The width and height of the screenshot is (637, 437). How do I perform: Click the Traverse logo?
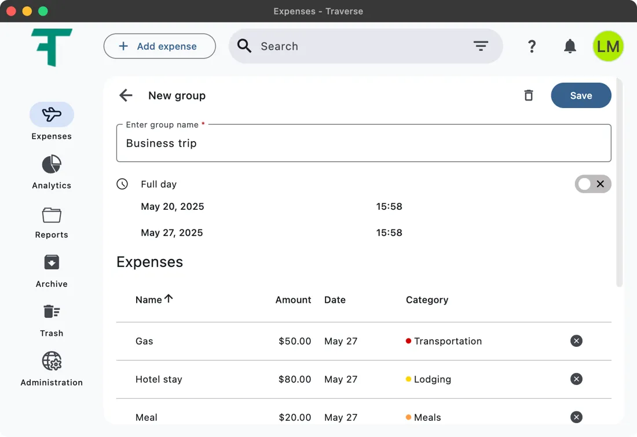point(52,47)
